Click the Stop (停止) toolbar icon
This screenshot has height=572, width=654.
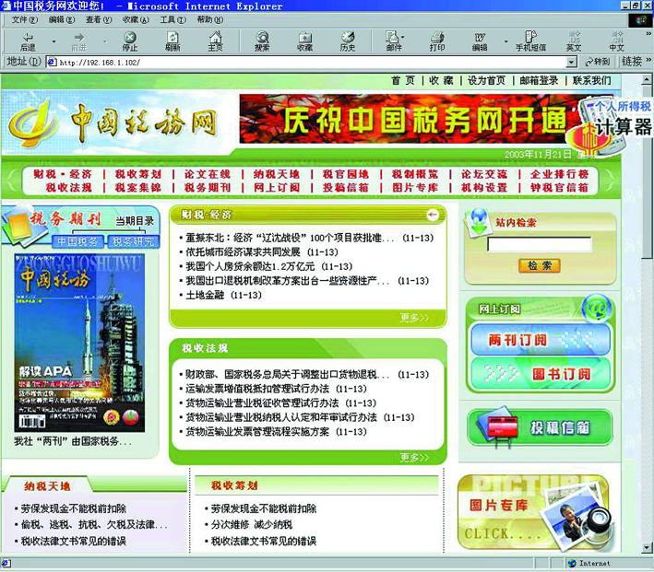tap(130, 41)
